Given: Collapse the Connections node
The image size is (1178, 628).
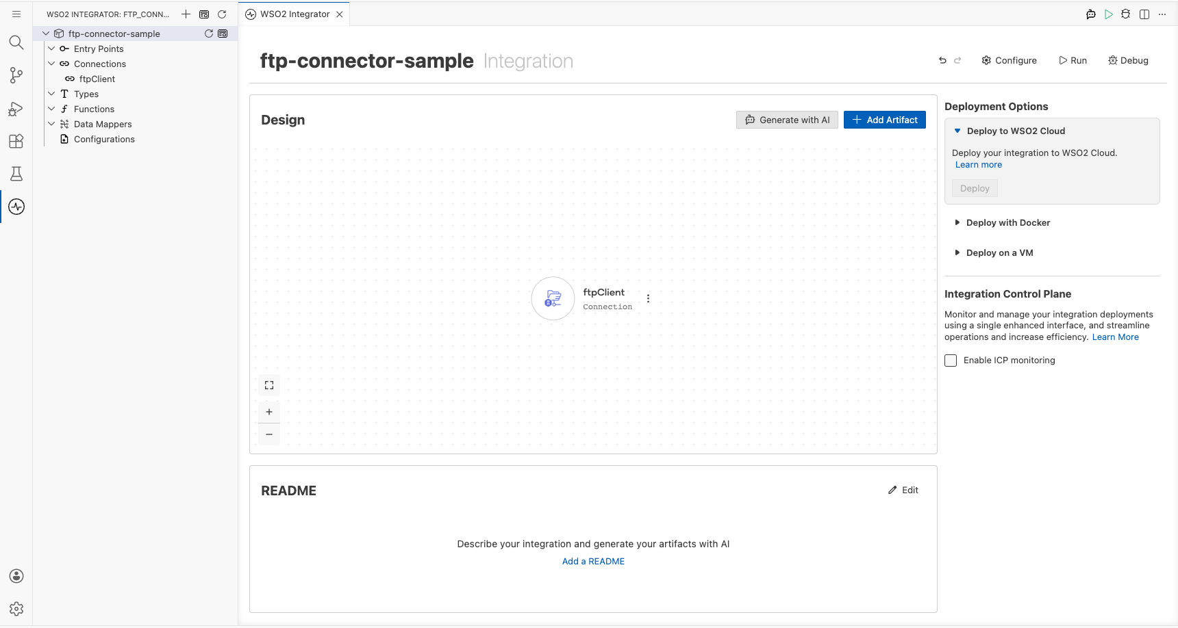Looking at the screenshot, I should (x=51, y=64).
